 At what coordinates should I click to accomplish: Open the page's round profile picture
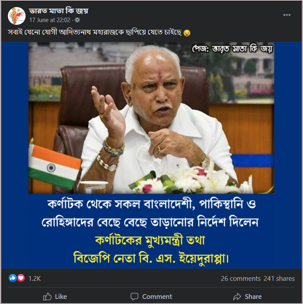click(17, 16)
